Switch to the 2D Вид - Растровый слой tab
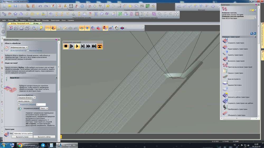The image size is (264, 148). point(20,23)
